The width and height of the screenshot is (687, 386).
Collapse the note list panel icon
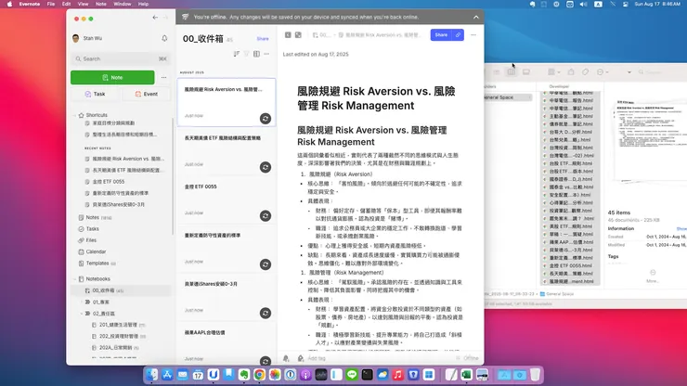(x=288, y=34)
